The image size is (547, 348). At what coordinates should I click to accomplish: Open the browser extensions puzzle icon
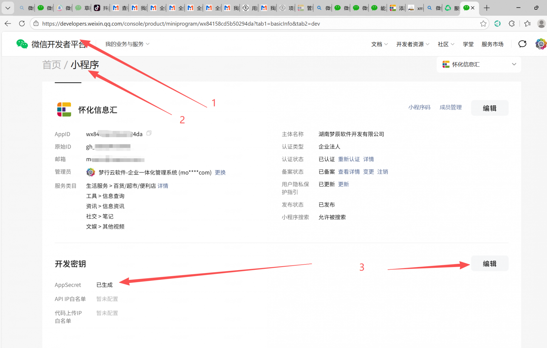pyautogui.click(x=512, y=24)
